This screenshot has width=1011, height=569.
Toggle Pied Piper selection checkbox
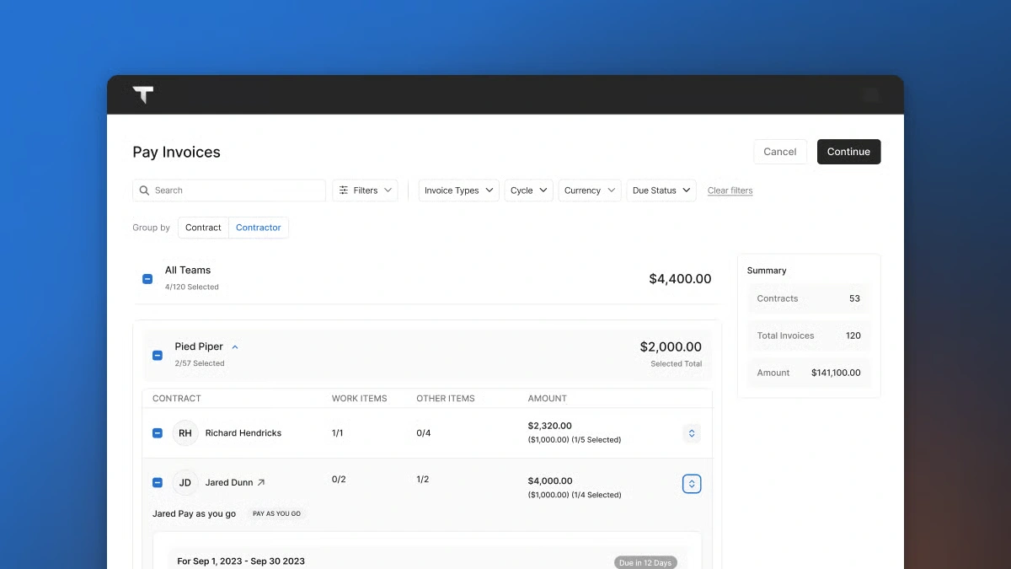click(158, 356)
